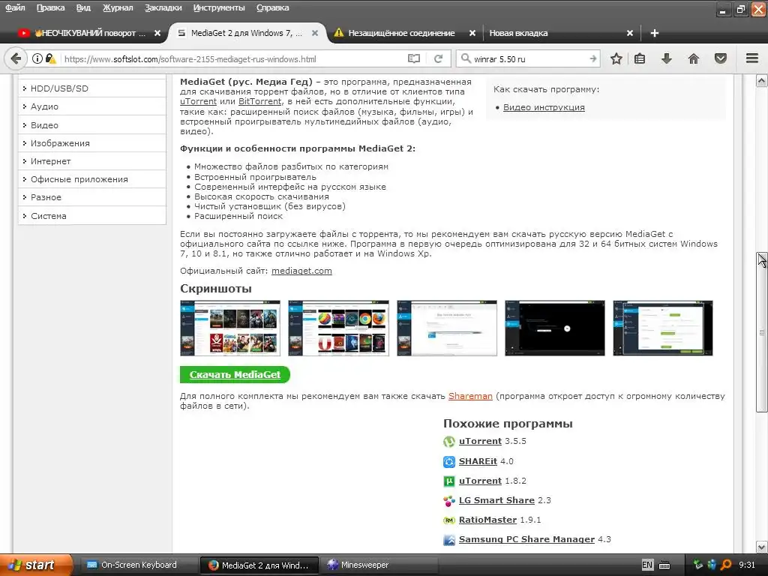
Task: Bookmark this page with the star icon
Action: point(616,58)
